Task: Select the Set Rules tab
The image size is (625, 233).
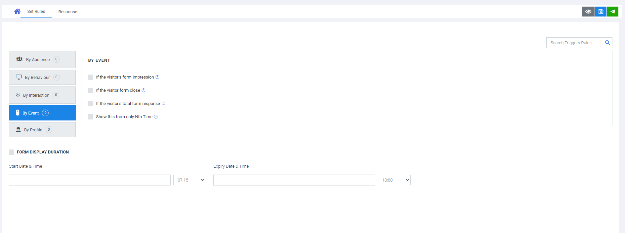Action: (x=36, y=12)
